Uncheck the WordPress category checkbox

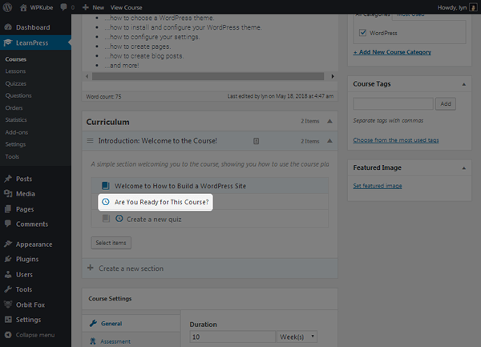point(363,33)
